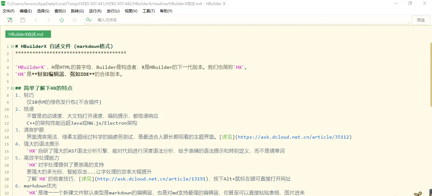Viewport: 432px width, 196px height.
Task: Click the list item '5. 高效字处理能力'
Action: click(x=37, y=158)
